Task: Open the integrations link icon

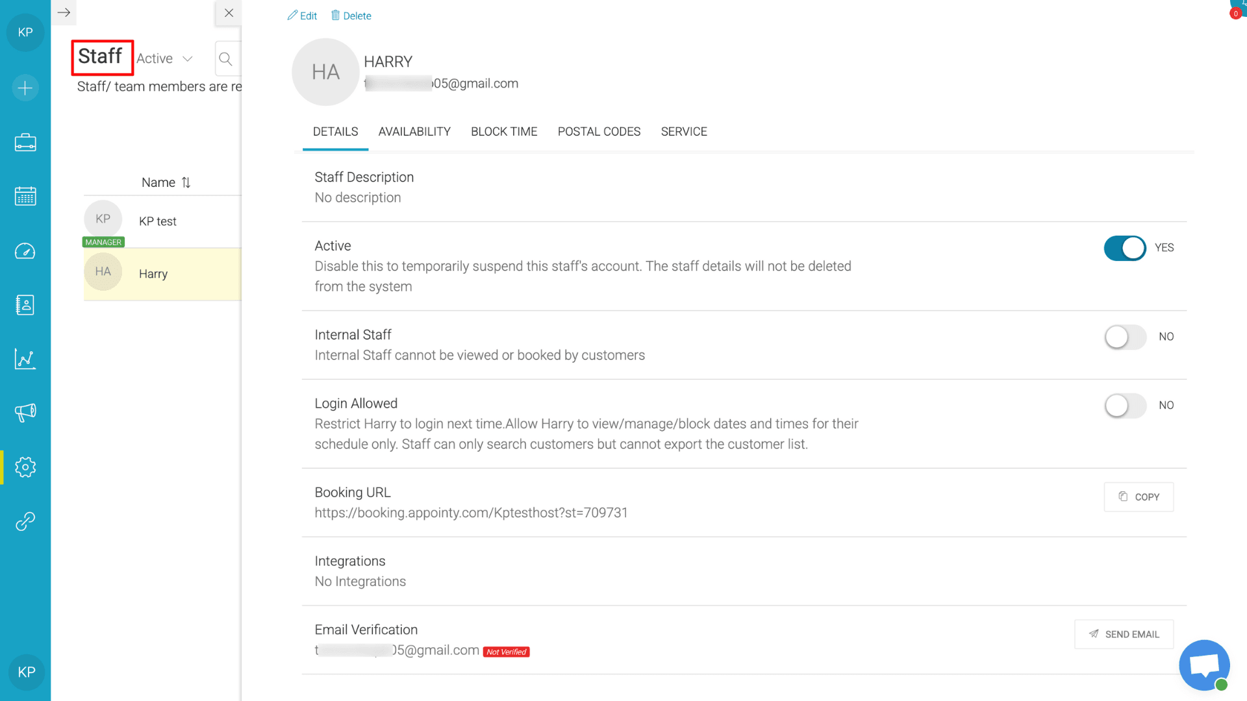Action: (x=25, y=521)
